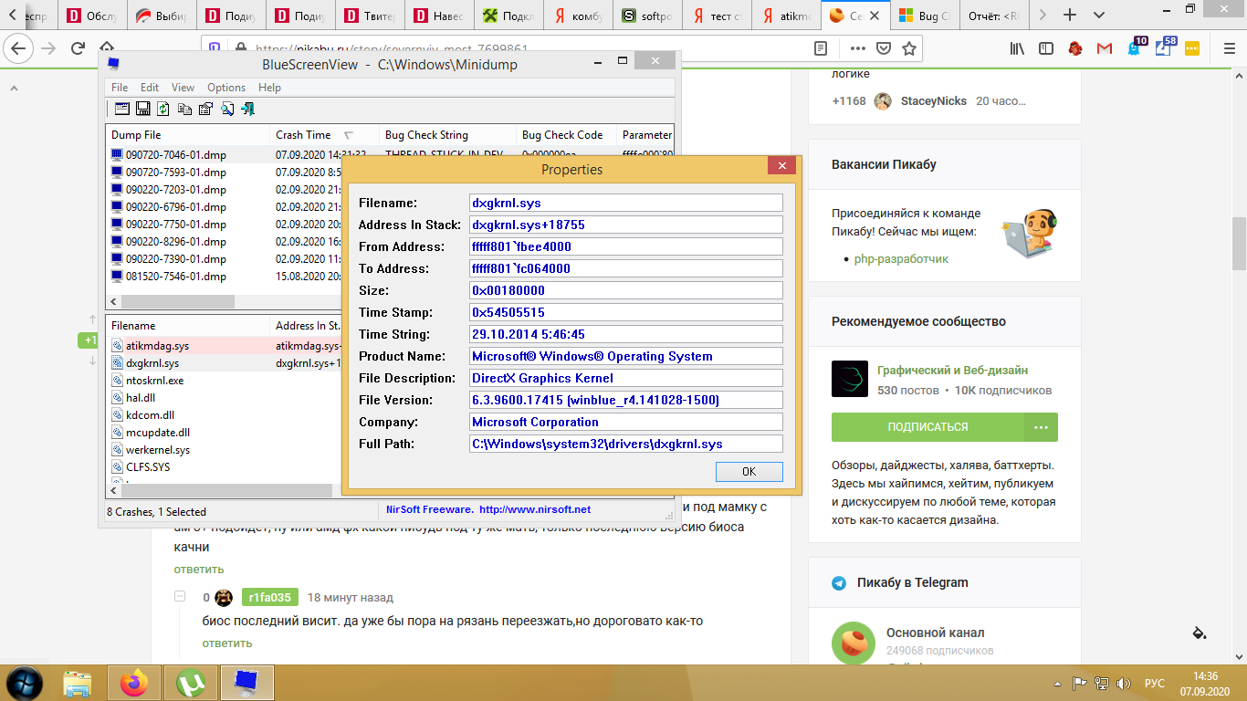The image size is (1247, 701).
Task: Open the page actions three-dot menu
Action: (858, 48)
